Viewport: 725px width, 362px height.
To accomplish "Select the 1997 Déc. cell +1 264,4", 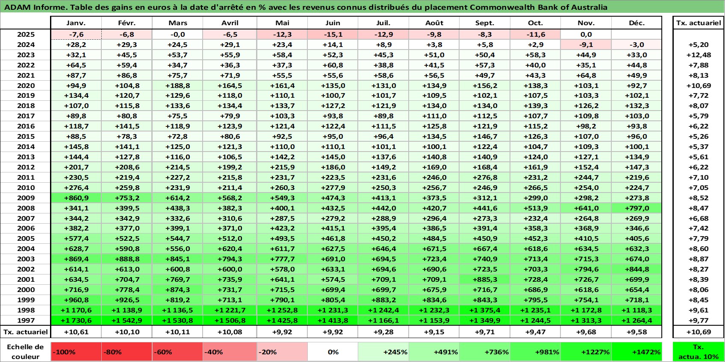I will [x=637, y=320].
